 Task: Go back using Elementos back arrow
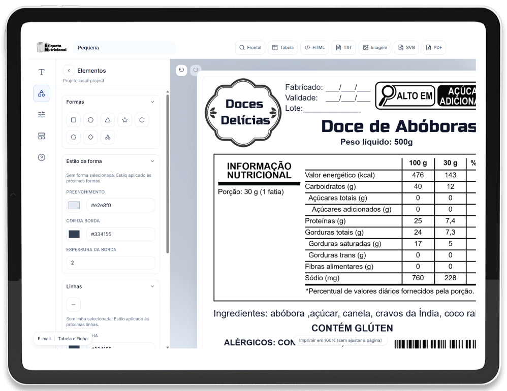point(69,71)
